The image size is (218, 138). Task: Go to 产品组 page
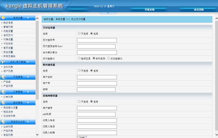coord(7,82)
